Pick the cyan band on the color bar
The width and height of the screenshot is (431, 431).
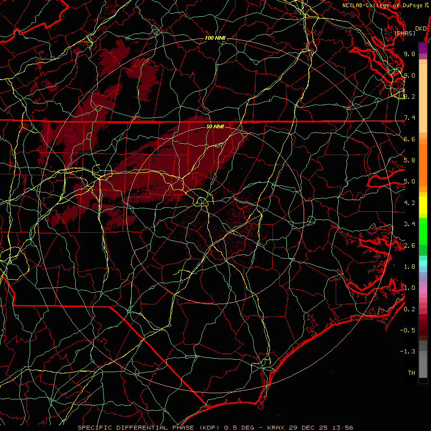click(x=423, y=263)
